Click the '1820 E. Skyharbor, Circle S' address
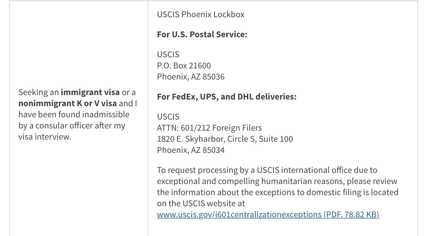 click(x=207, y=139)
